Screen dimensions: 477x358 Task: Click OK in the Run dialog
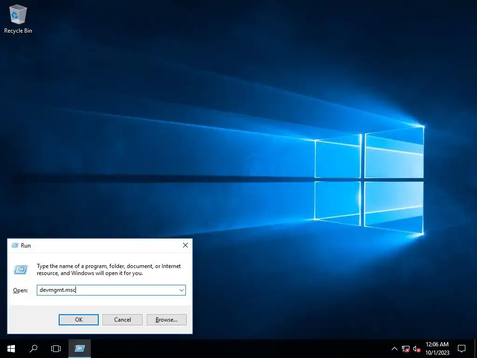(78, 320)
